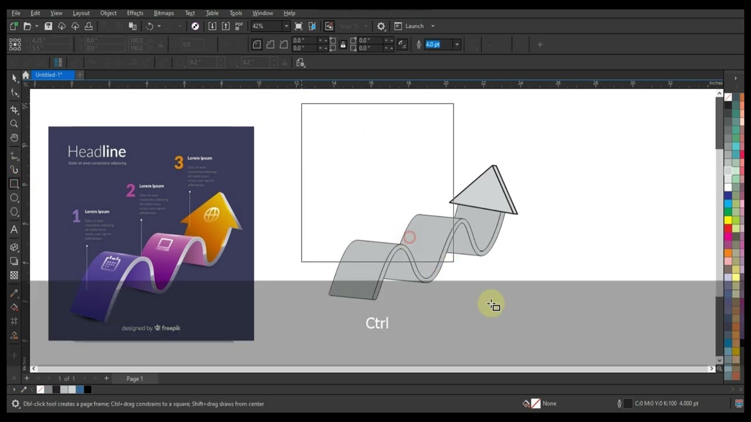
Task: Expand the outline width dropdown arrow
Action: [x=456, y=45]
